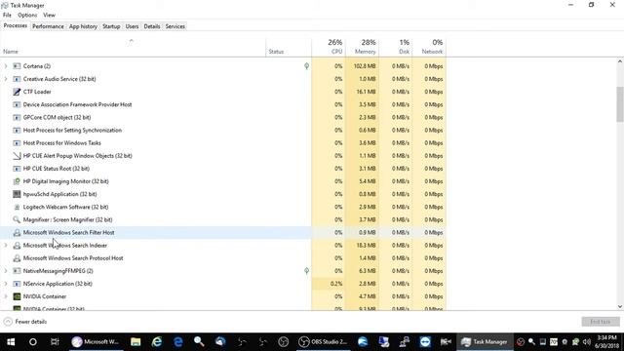This screenshot has height=351, width=624.
Task: Expand the NVIDIA Container row
Action: click(6, 296)
